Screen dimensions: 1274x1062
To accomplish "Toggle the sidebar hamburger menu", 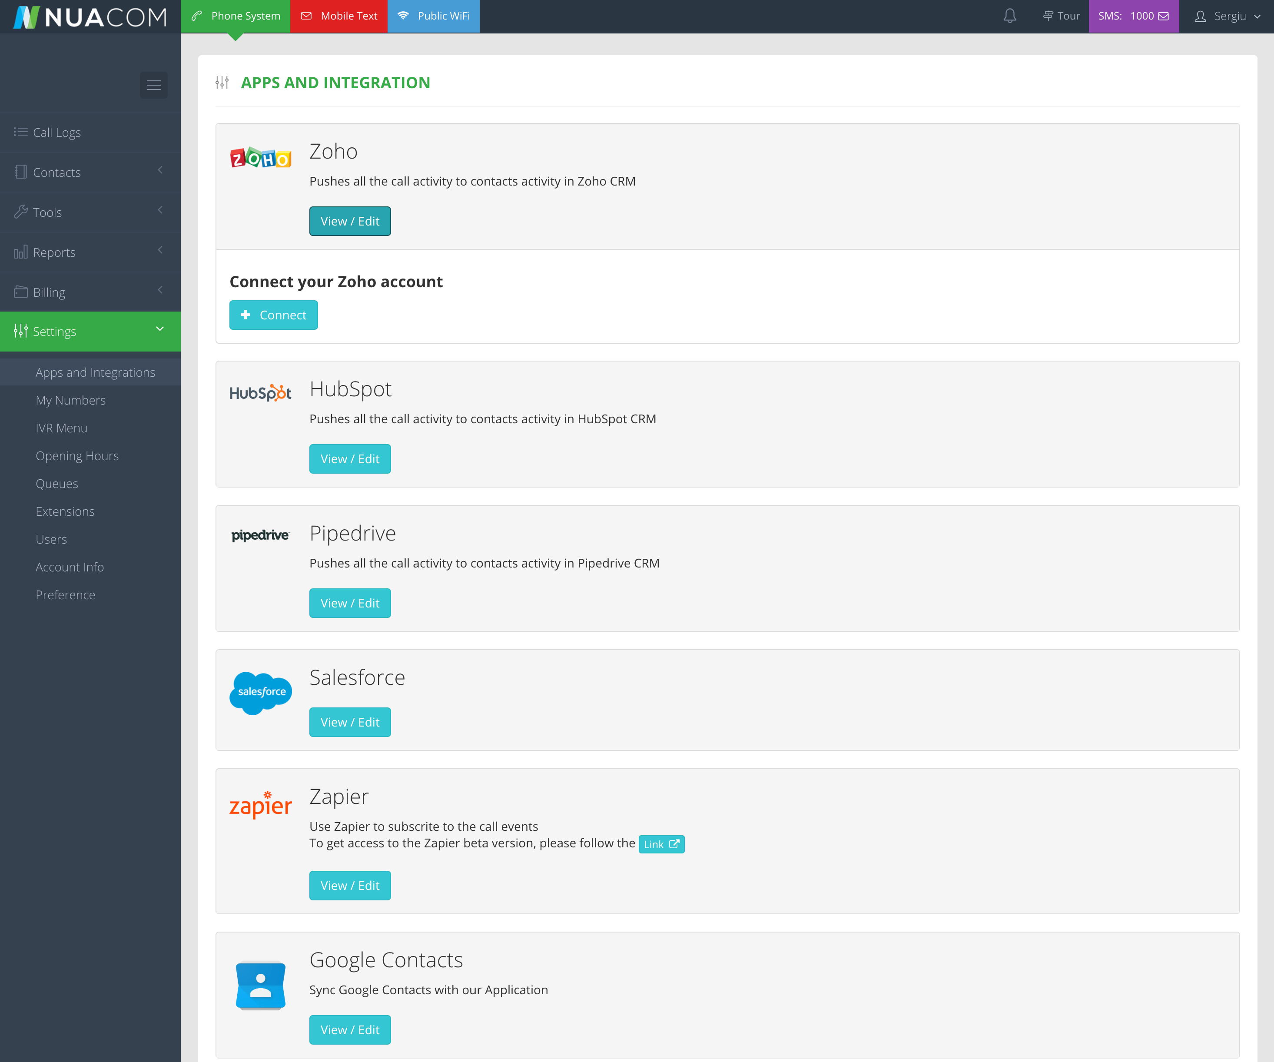I will [x=153, y=85].
